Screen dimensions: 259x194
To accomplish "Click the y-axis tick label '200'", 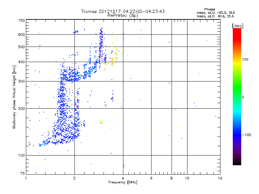I will 22,109.
